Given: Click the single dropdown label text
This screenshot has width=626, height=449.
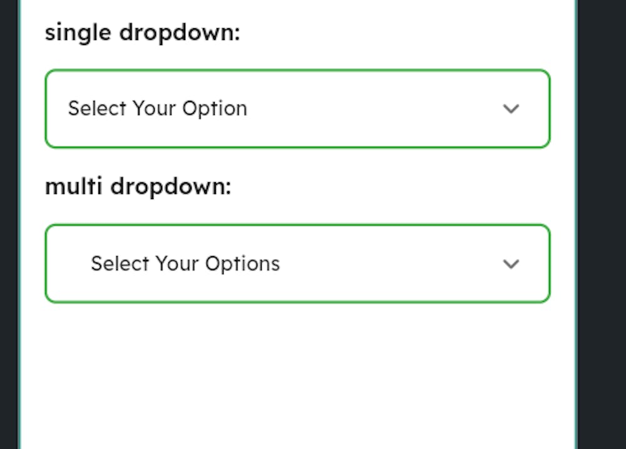Looking at the screenshot, I should [142, 32].
